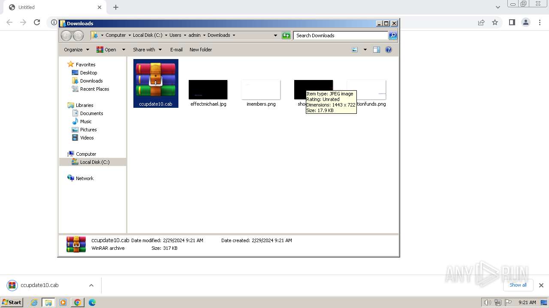Click in the Search Downloads field
The image size is (549, 308).
pos(341,36)
